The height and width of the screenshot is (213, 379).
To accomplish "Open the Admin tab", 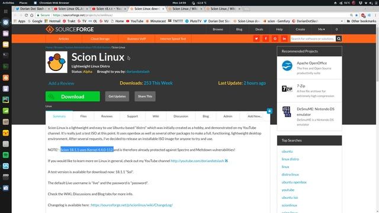I will click(x=227, y=116).
